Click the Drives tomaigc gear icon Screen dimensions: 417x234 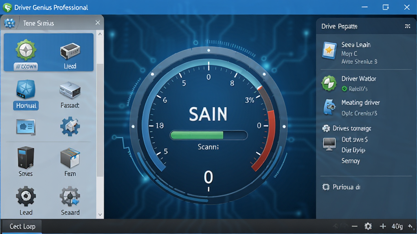pos(326,128)
